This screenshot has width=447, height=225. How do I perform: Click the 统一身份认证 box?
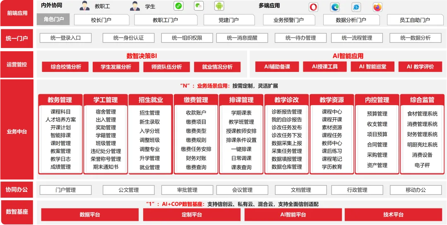pyautogui.click(x=129, y=38)
